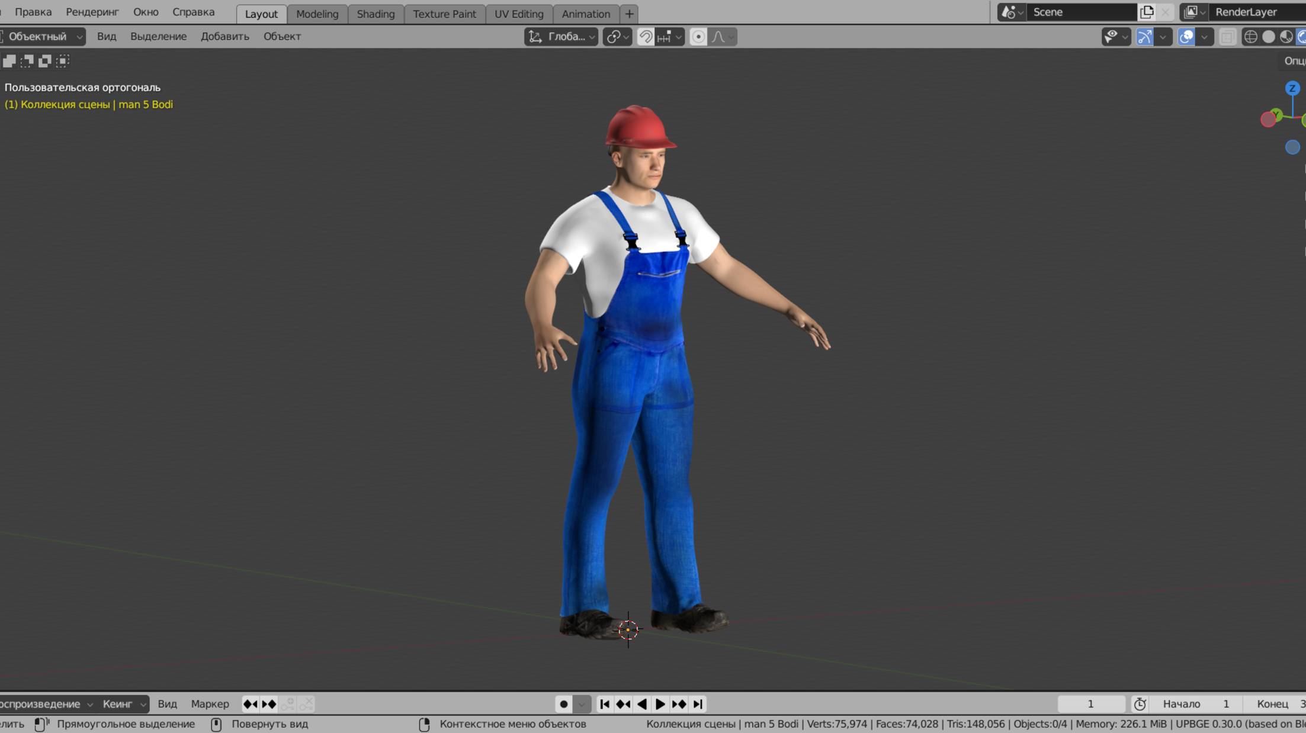Image resolution: width=1306 pixels, height=733 pixels.
Task: Select the Tweak/select tool in the header
Action: (9, 61)
